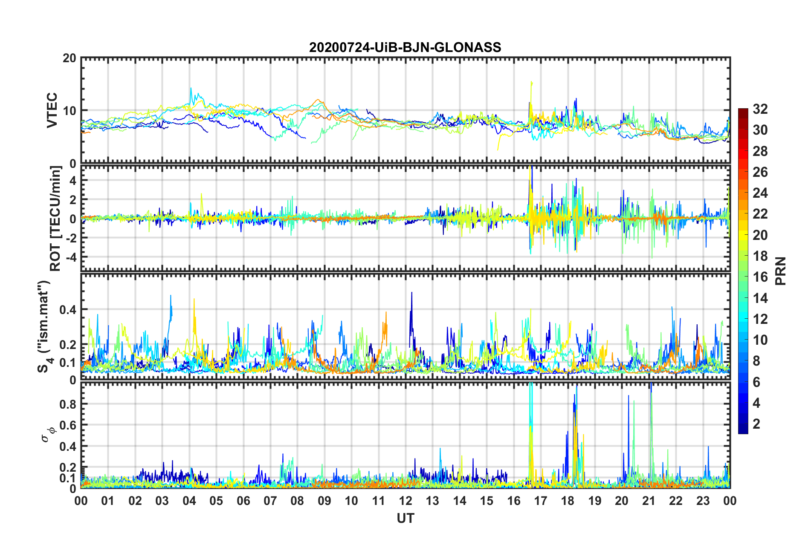Click the UT x-axis label

pyautogui.click(x=405, y=518)
